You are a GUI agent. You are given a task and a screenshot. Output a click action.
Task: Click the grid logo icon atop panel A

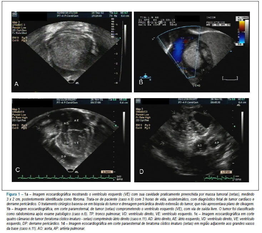(15, 14)
